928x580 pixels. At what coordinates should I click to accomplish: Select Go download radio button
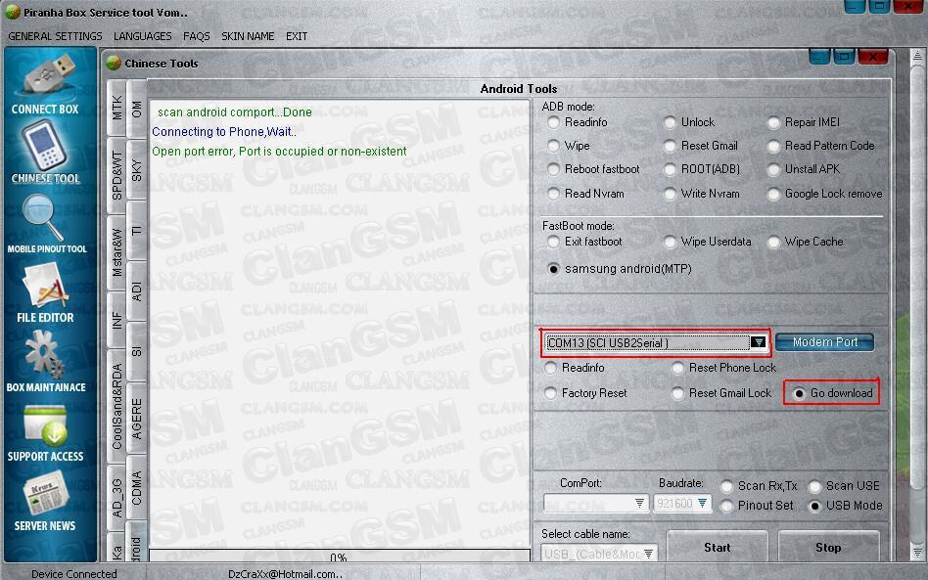[x=799, y=394]
